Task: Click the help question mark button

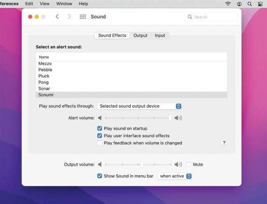Action: pyautogui.click(x=224, y=143)
